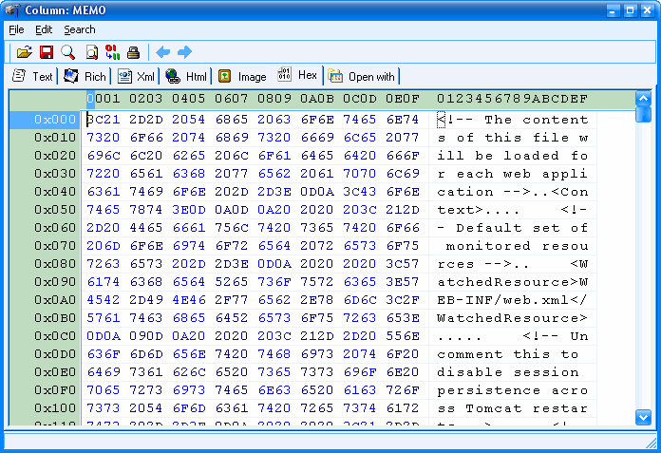This screenshot has width=661, height=453.
Task: Select the 0x050 offset row header
Action: click(x=46, y=210)
